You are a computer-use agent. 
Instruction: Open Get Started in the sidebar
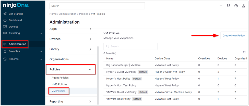point(16,14)
